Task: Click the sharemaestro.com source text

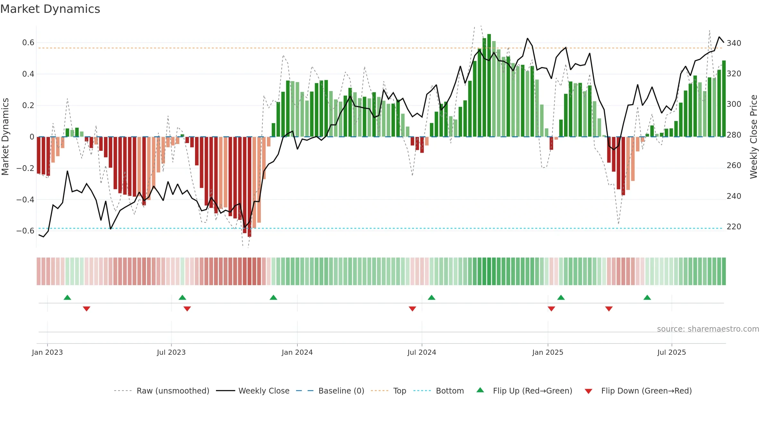Action: [x=708, y=329]
